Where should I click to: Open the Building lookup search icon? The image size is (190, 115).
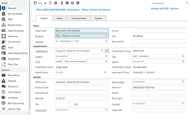(x=106, y=36)
